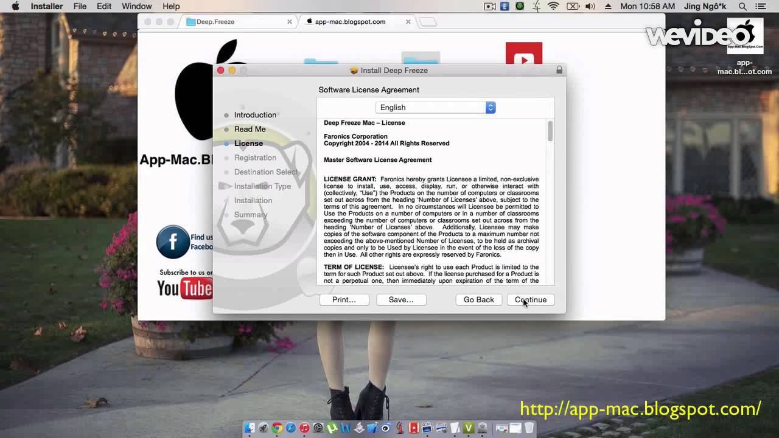Image resolution: width=779 pixels, height=438 pixels.
Task: Open Spotlight search magnifier in menu bar
Action: (x=742, y=6)
